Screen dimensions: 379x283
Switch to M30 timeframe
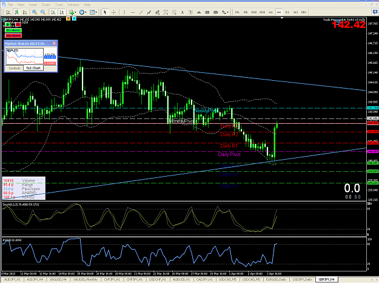(262, 12)
